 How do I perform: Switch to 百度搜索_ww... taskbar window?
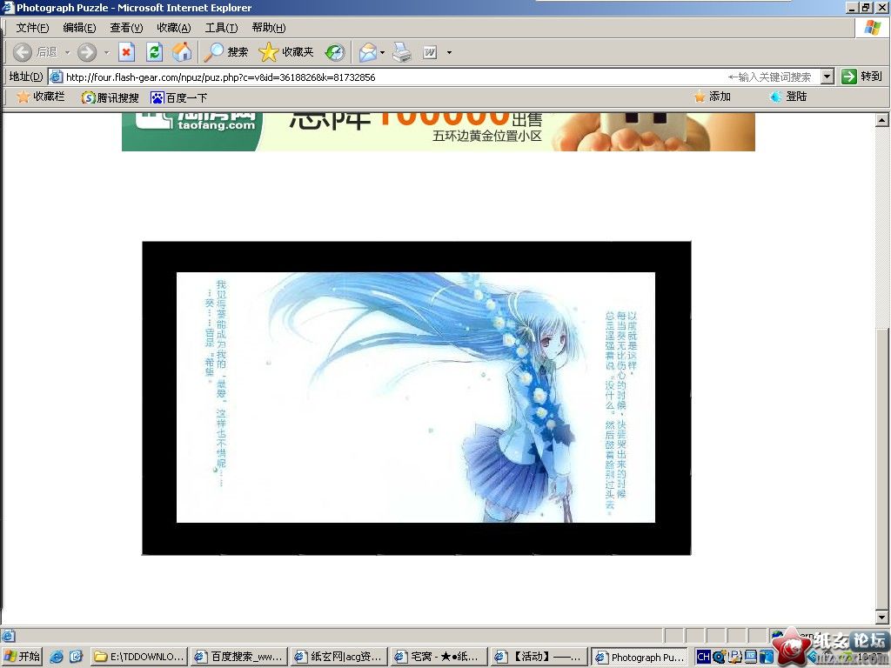pyautogui.click(x=238, y=657)
